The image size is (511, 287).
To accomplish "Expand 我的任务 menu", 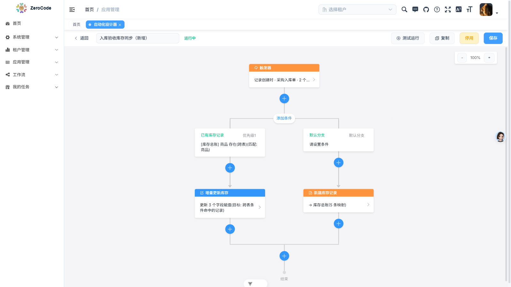I will pos(32,87).
